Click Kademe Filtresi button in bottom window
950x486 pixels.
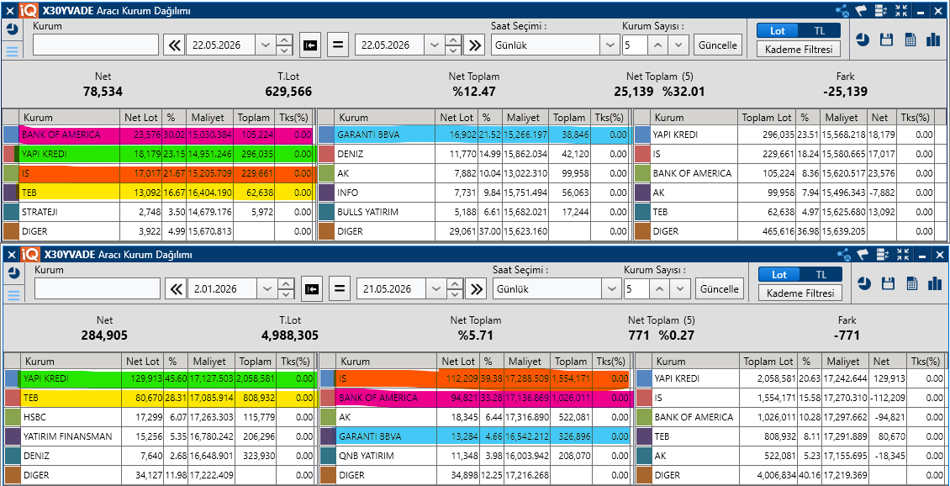[x=800, y=293]
